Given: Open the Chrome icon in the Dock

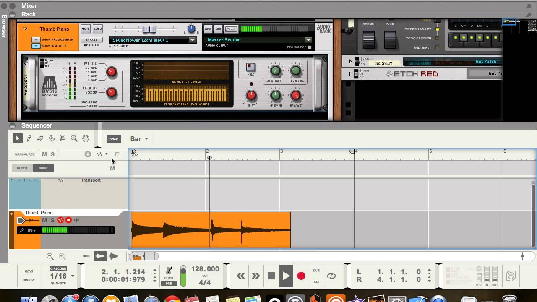Looking at the screenshot, I should coord(172,299).
